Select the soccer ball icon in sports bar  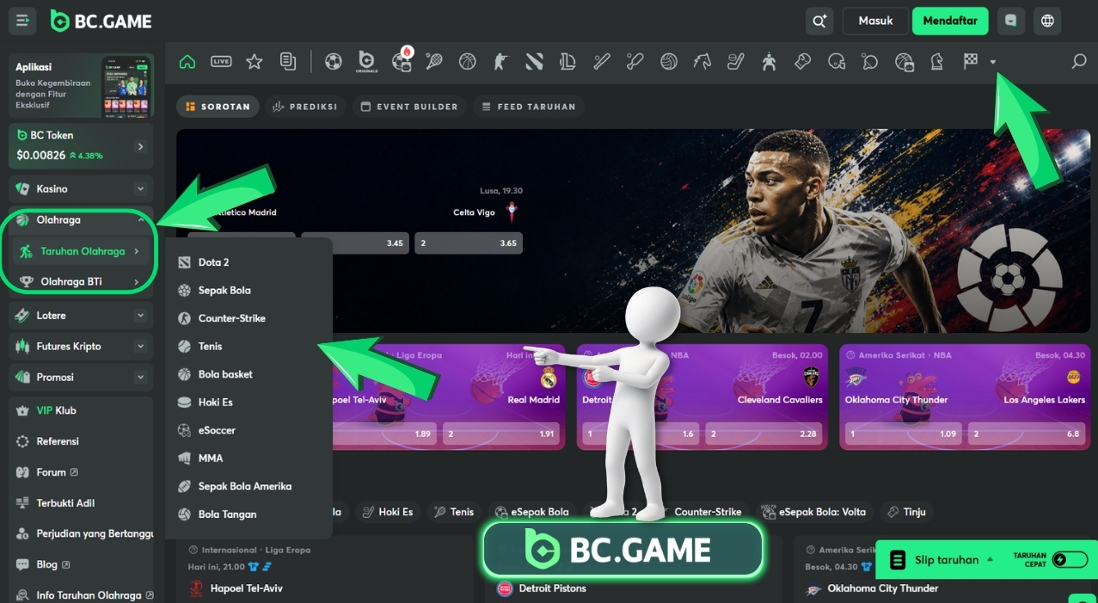tap(334, 61)
